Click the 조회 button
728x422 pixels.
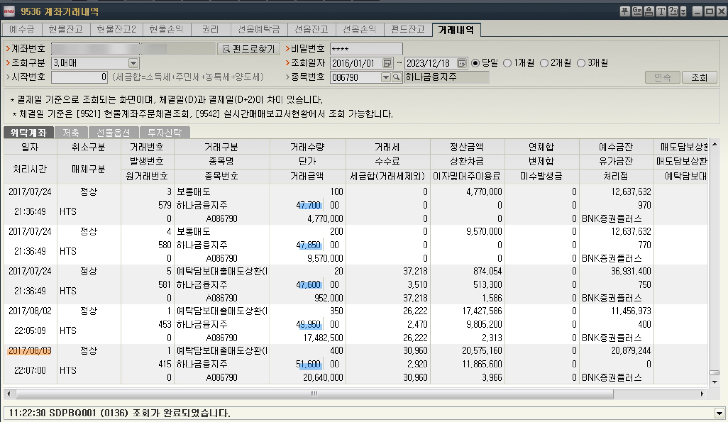coord(699,78)
